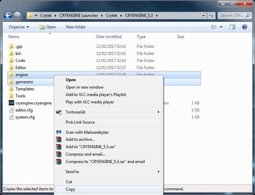Select the .gip folder icon
255x195 pixels.
pos(11,46)
